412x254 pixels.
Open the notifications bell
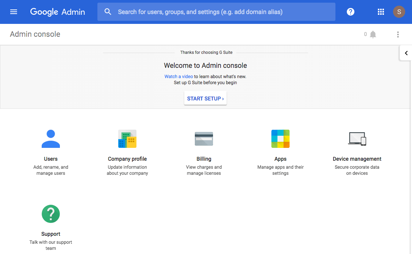tap(373, 34)
